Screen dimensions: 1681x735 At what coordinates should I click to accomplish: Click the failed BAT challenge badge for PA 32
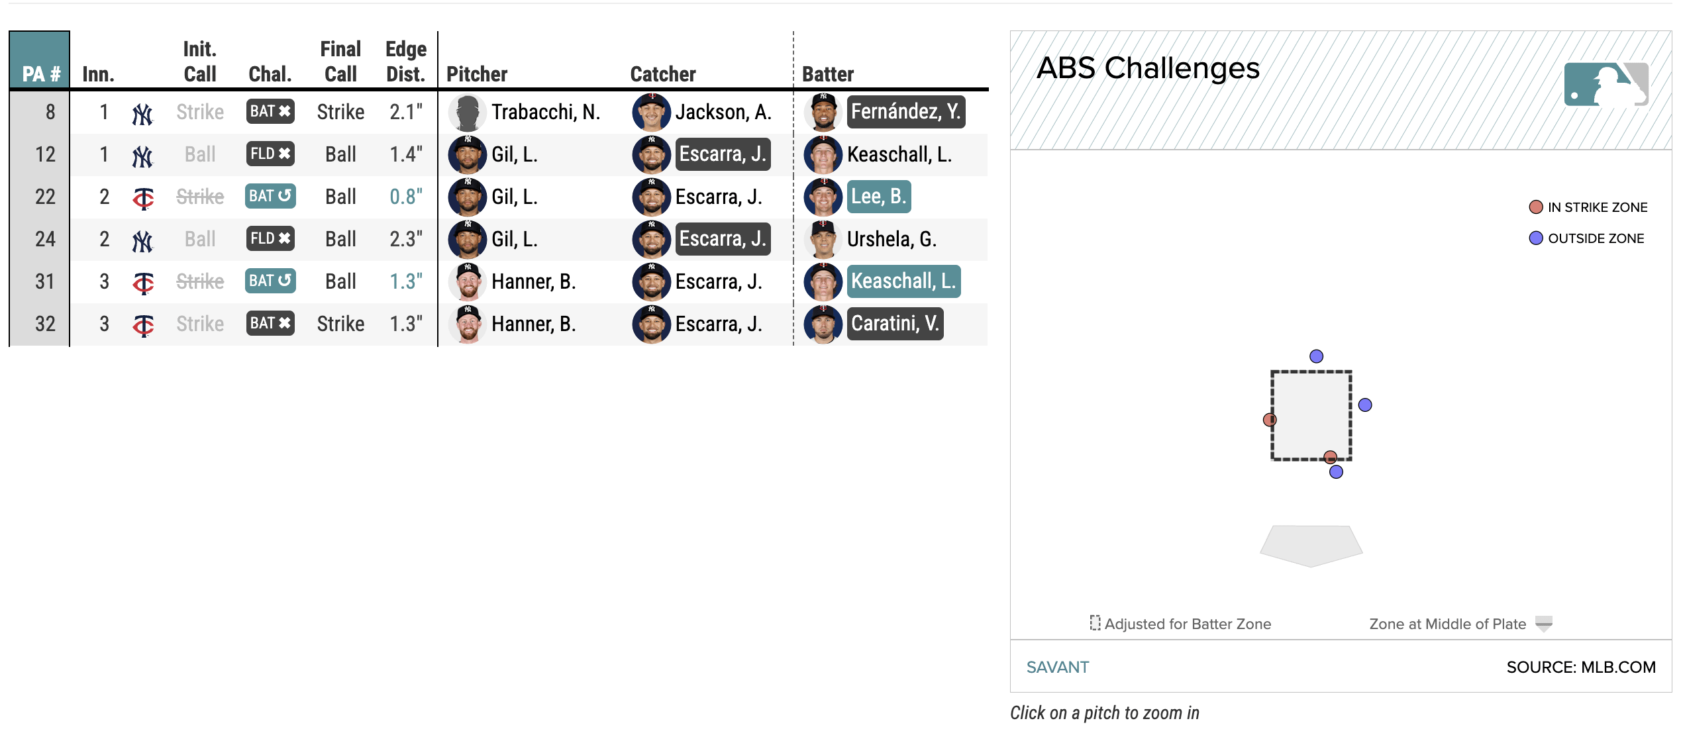coord(270,323)
